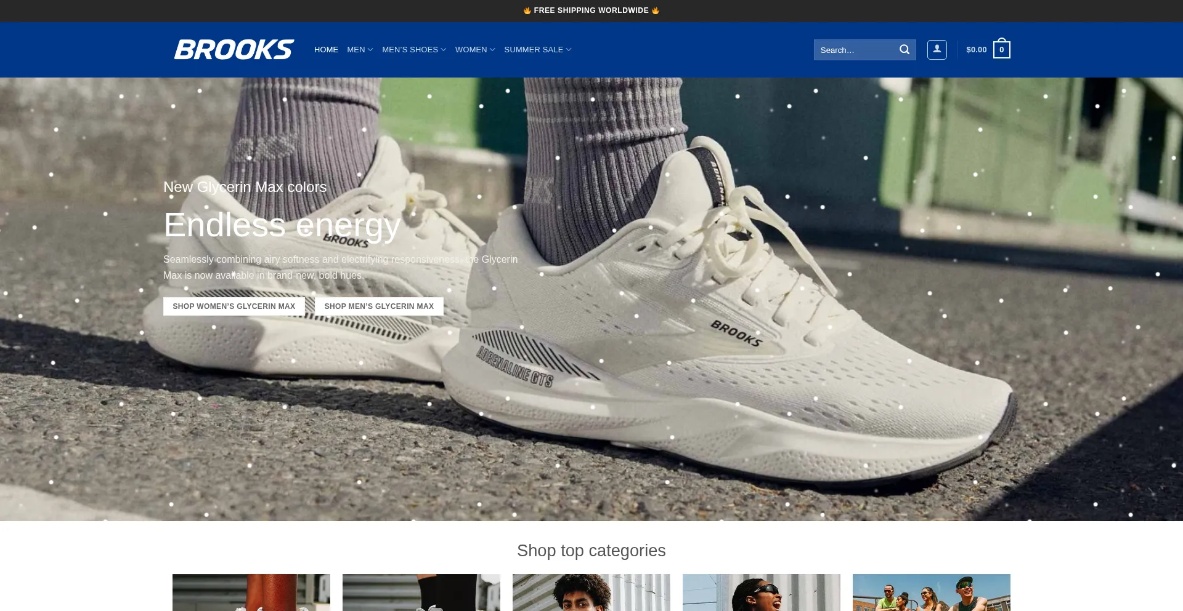Expand the Men dropdown menu

click(x=360, y=50)
